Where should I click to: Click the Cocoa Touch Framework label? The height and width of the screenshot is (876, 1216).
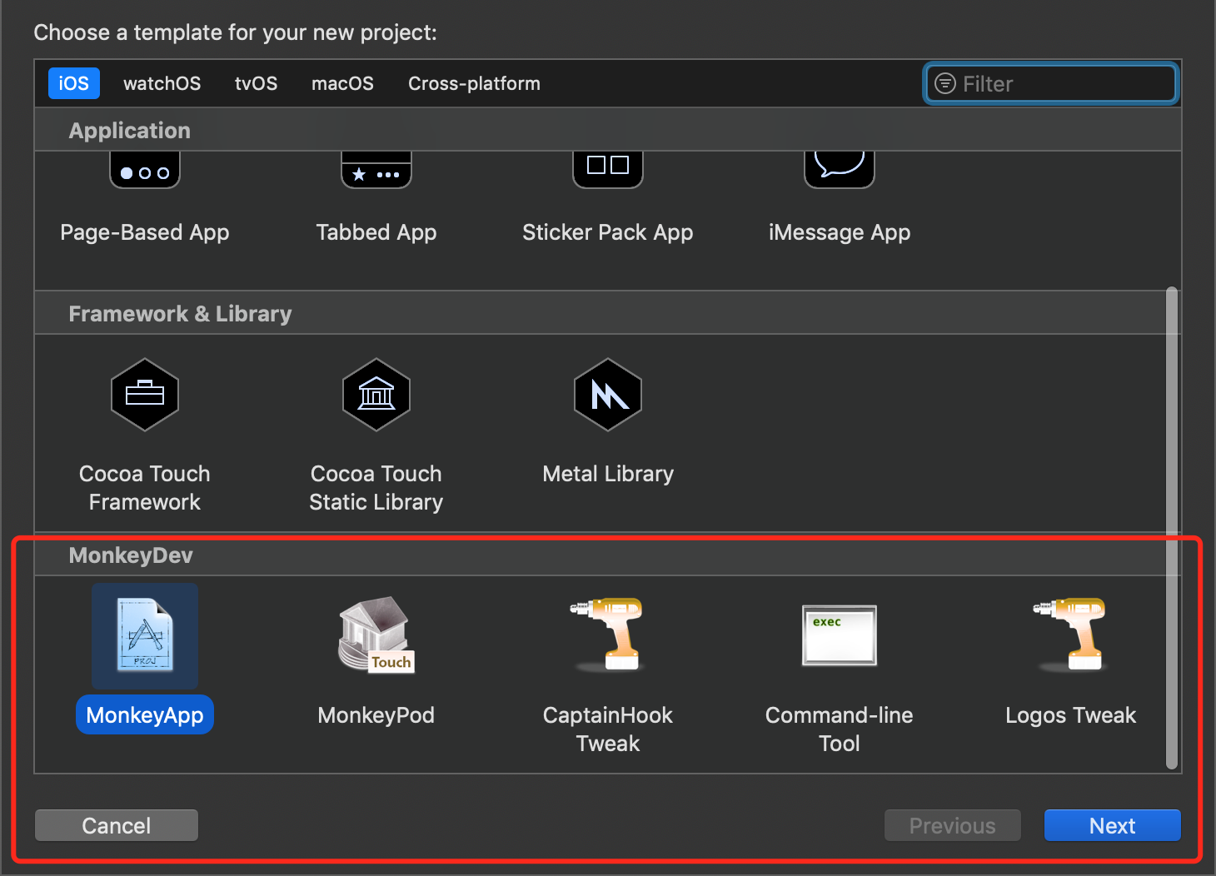coord(145,487)
